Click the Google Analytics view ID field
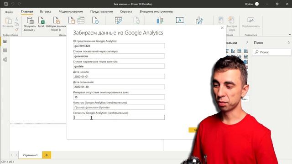The height and width of the screenshot is (164, 292). (119, 46)
